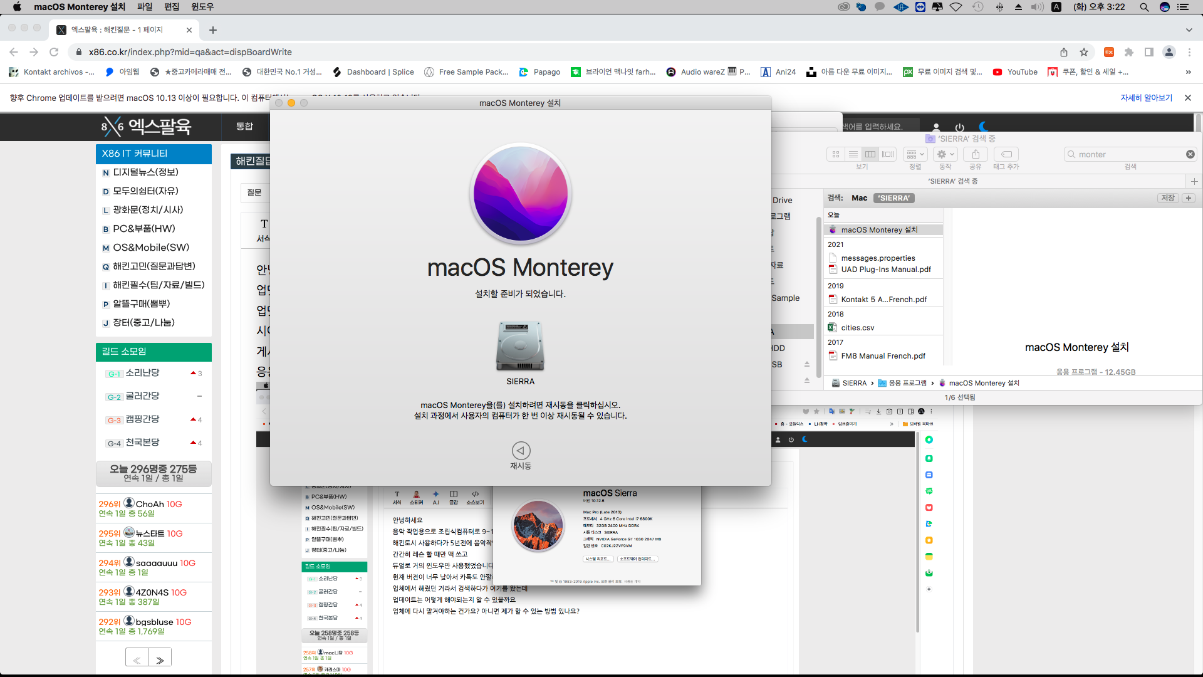This screenshot has height=677, width=1203.
Task: Click the volume icon in the menu bar
Action: [1037, 7]
